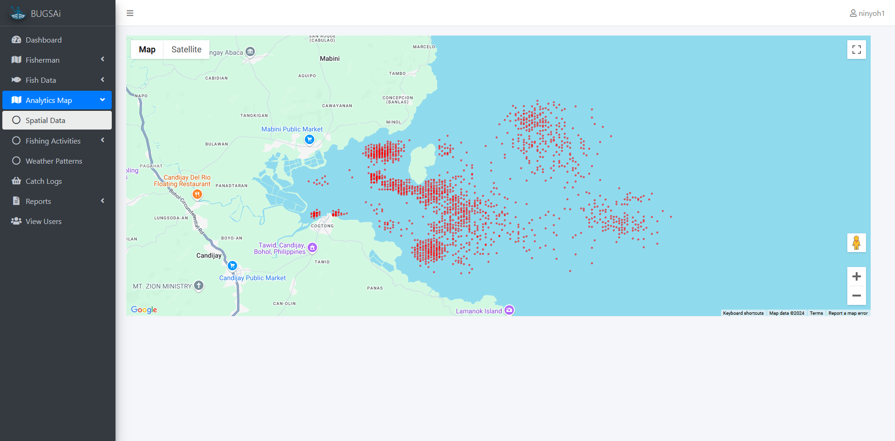The height and width of the screenshot is (441, 895).
Task: Open Catch Logs from sidebar
Action: [43, 181]
